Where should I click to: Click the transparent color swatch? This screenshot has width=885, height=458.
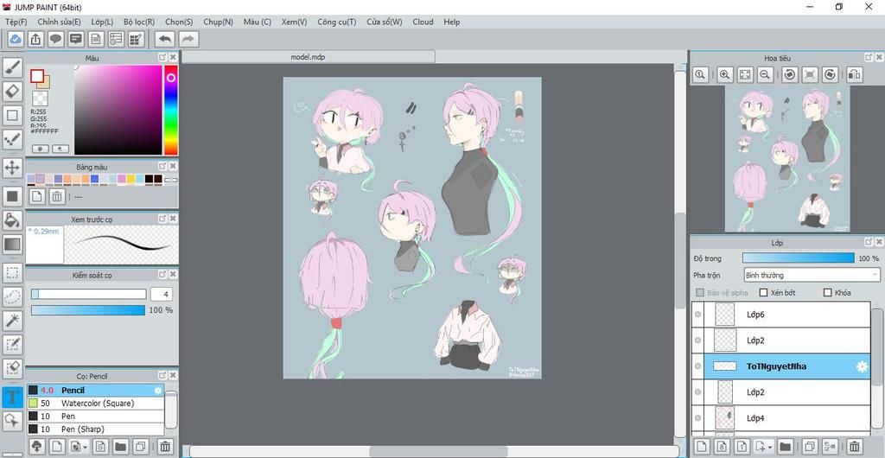40,99
